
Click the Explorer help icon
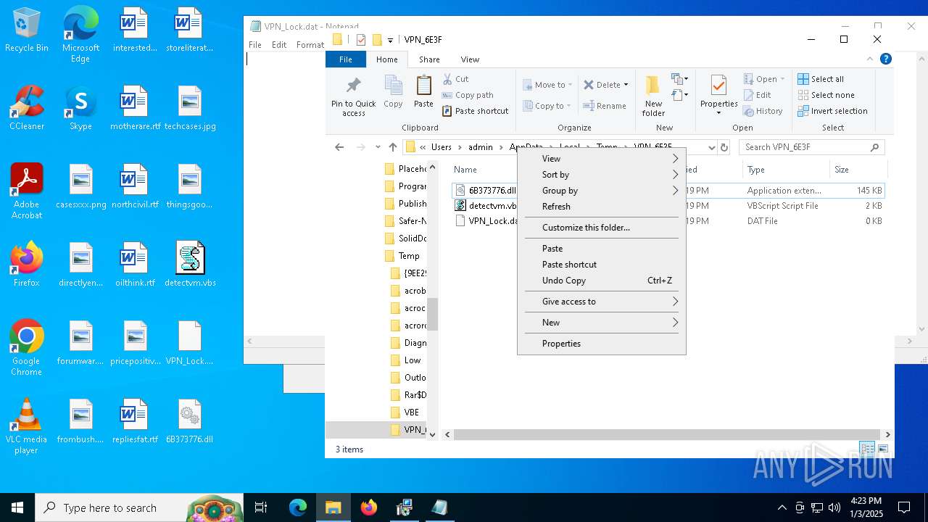885,59
